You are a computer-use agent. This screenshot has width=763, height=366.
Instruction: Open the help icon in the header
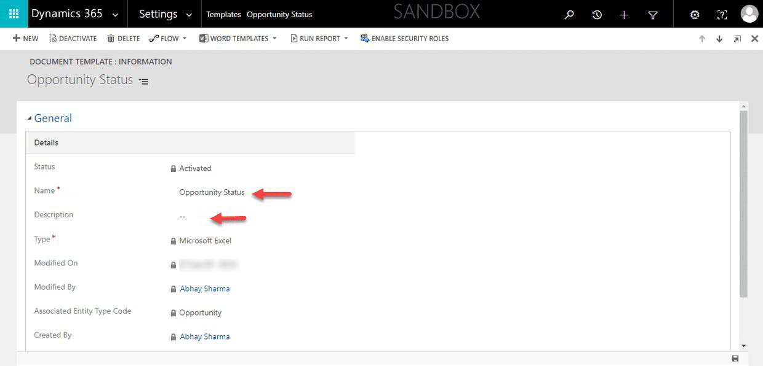(722, 14)
